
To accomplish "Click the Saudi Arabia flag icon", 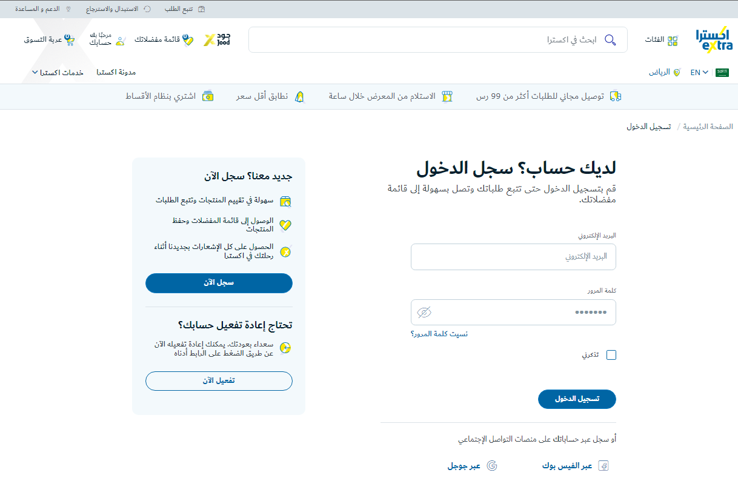I will pyautogui.click(x=722, y=72).
